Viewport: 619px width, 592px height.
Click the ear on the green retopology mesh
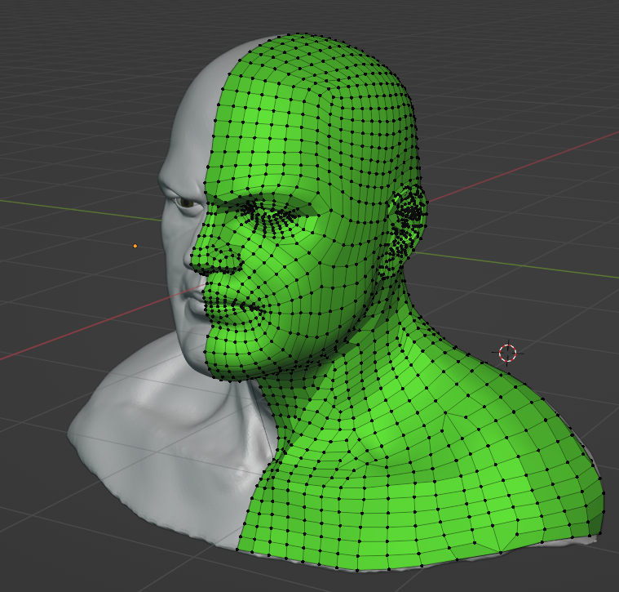coord(403,231)
